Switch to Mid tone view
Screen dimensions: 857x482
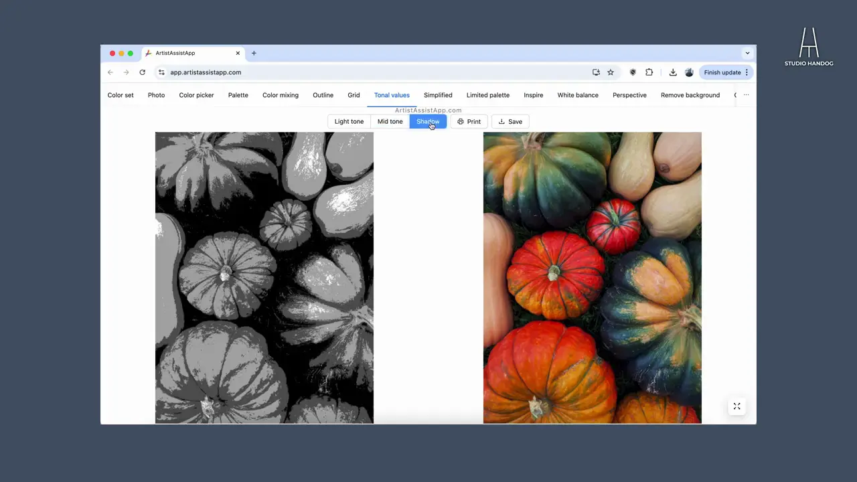(390, 121)
